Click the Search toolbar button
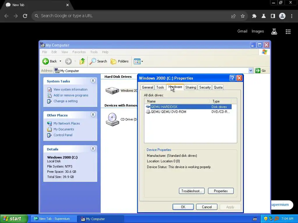This screenshot has width=298, height=223. tap(98, 61)
